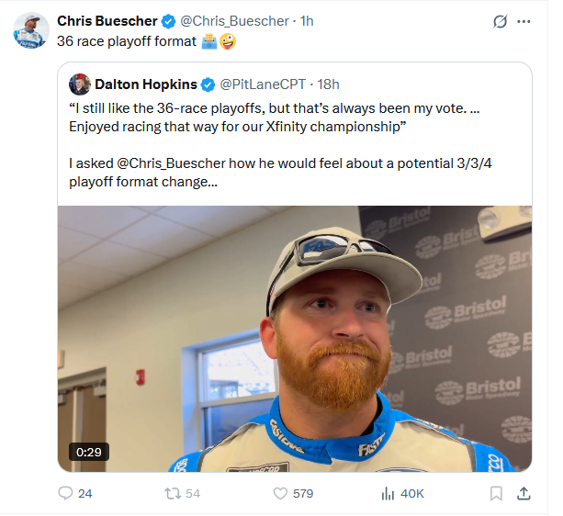Open Dalton Hopkins' quoted author name

146,84
